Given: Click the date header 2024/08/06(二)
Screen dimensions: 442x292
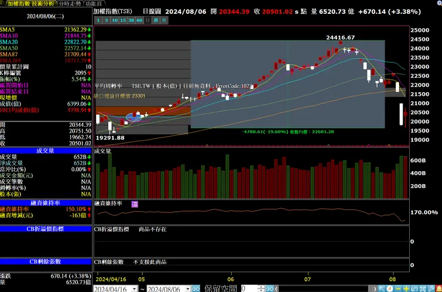Looking at the screenshot, I should 45,16.
